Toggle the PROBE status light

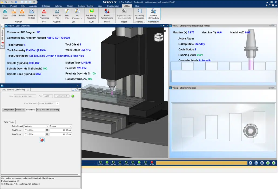[x=113, y=163]
